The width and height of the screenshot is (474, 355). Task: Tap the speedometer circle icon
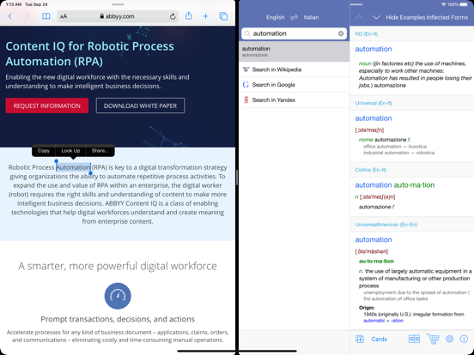[118, 296]
